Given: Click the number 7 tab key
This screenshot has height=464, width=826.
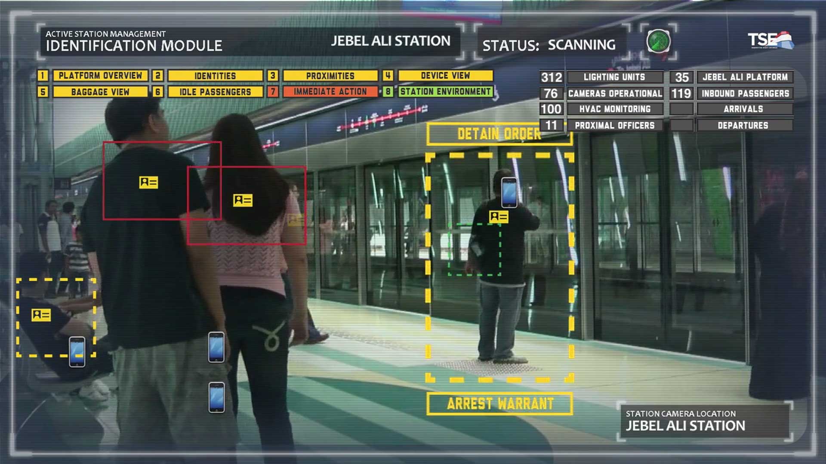Looking at the screenshot, I should pyautogui.click(x=273, y=92).
